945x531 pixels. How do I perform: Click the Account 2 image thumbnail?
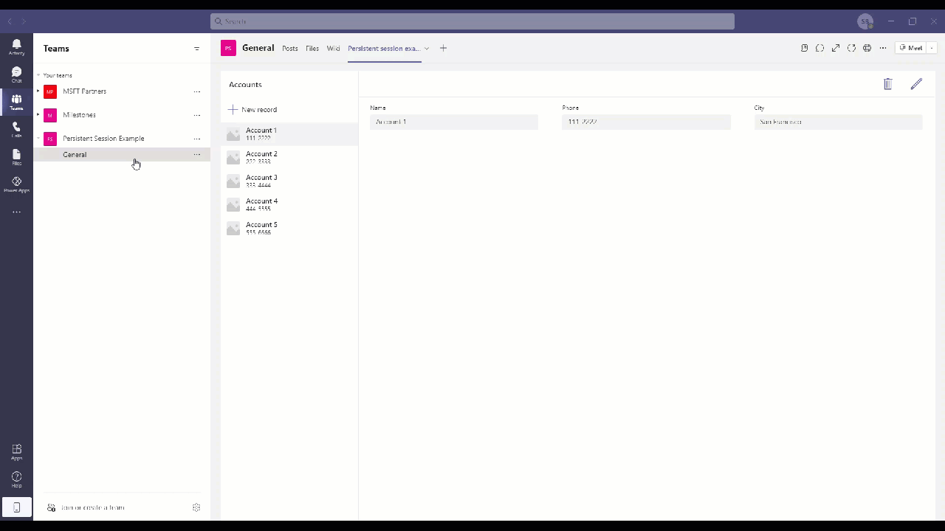click(x=233, y=158)
